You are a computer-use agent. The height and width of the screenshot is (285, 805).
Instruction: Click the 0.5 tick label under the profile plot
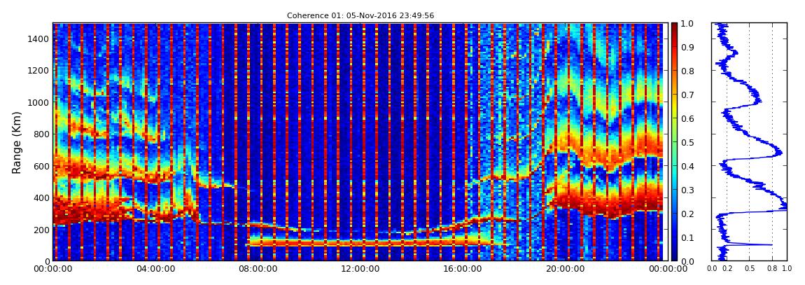point(750,269)
